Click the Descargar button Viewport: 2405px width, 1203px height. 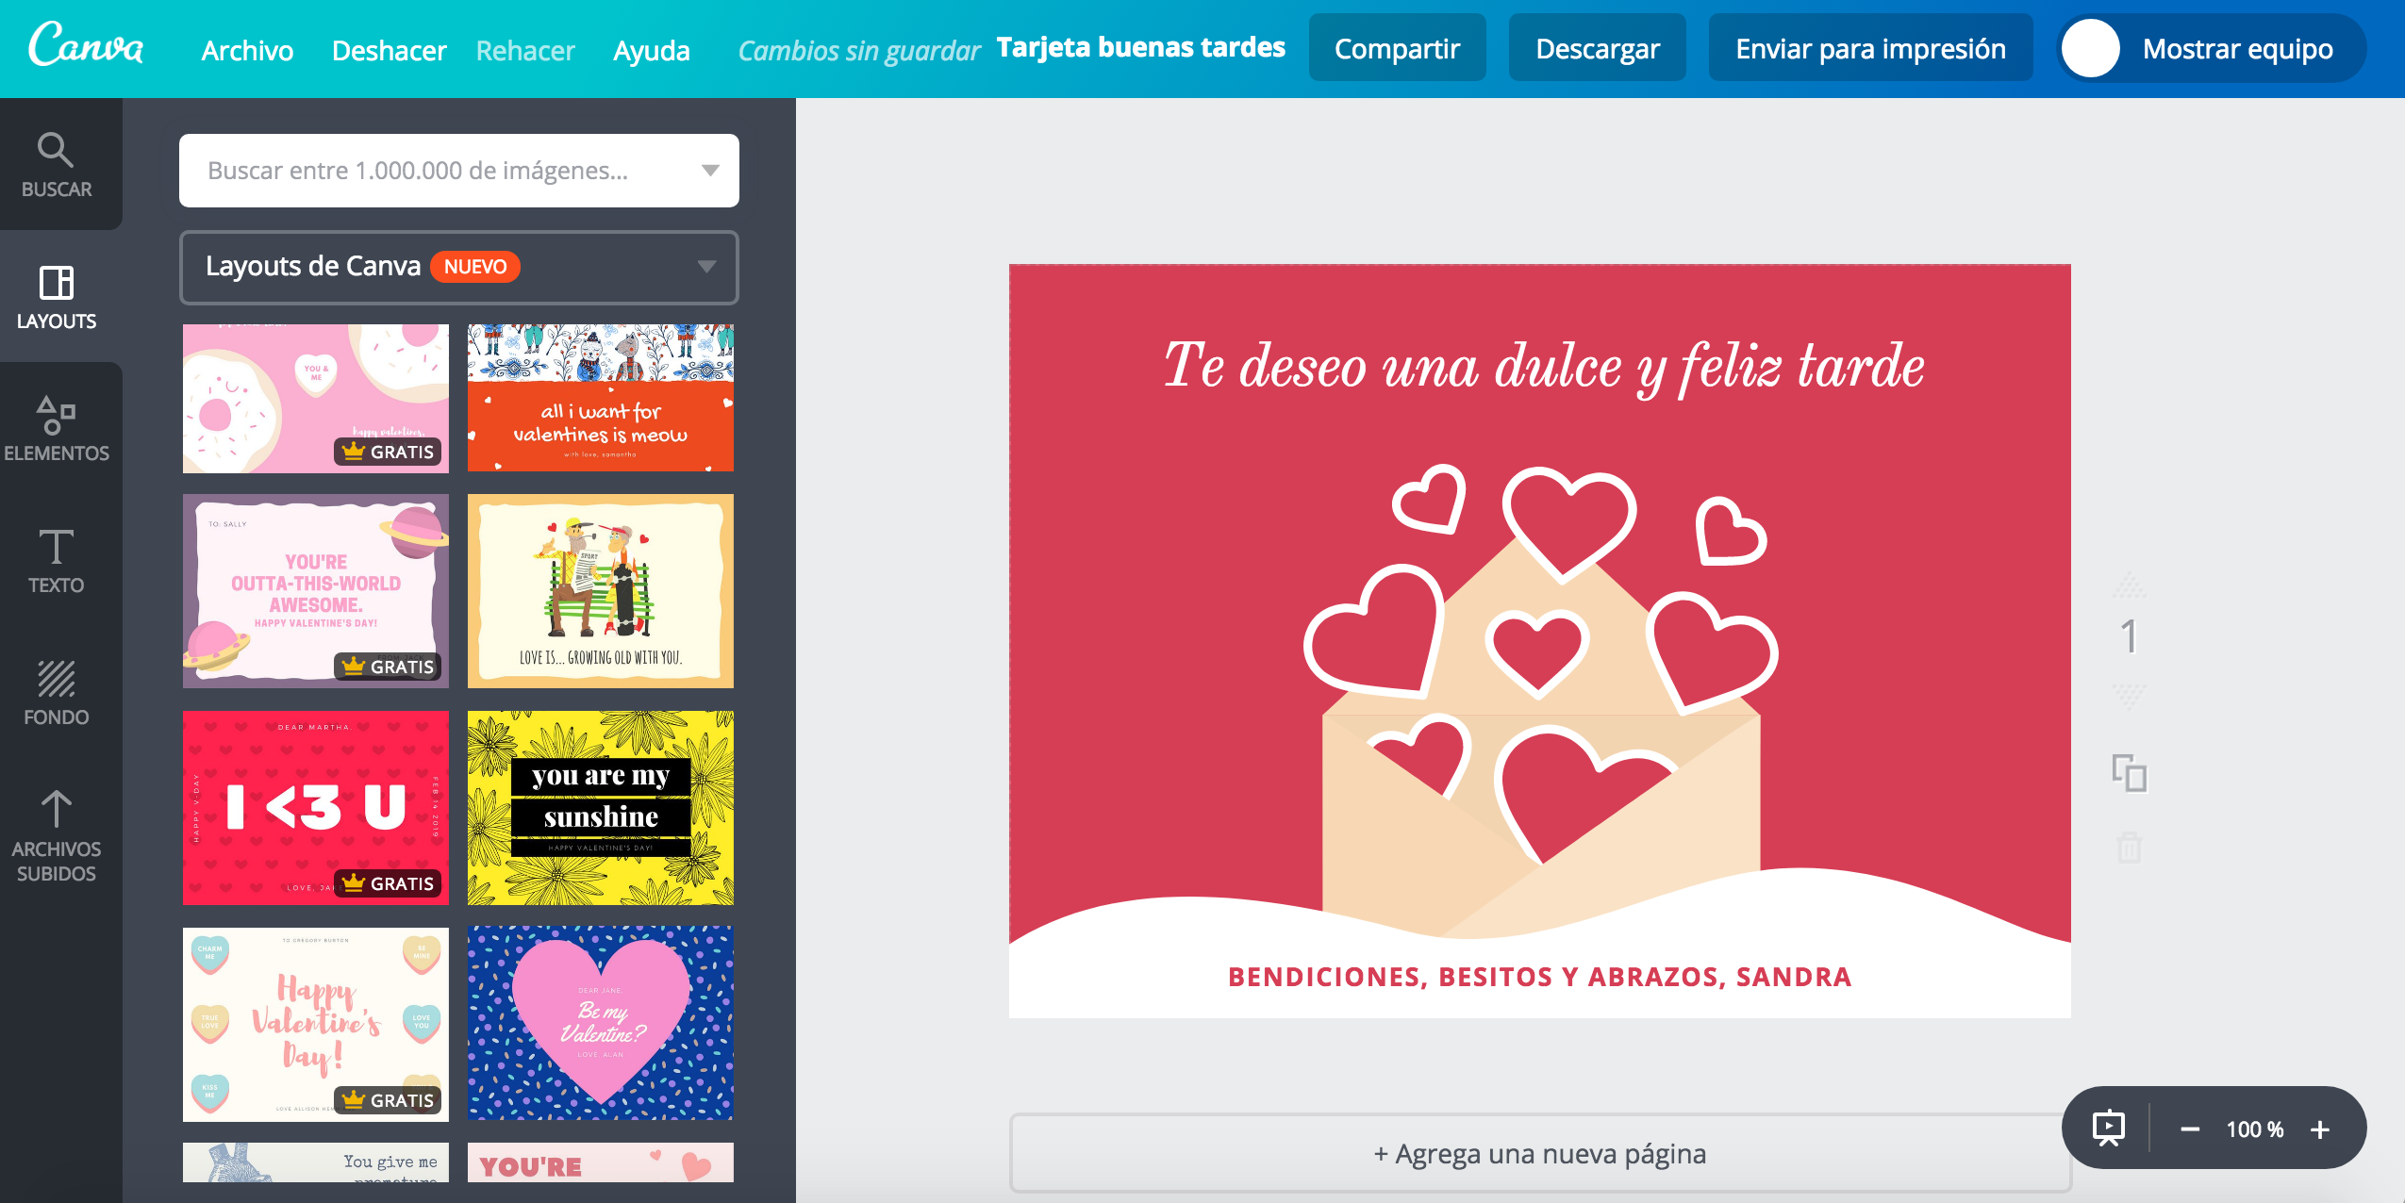coord(1597,48)
